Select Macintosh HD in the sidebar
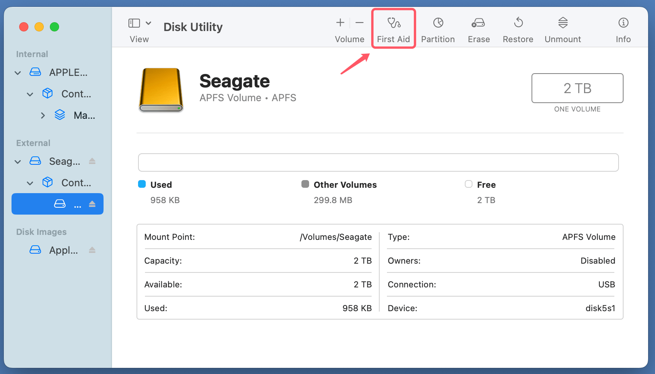This screenshot has height=374, width=655. [82, 115]
